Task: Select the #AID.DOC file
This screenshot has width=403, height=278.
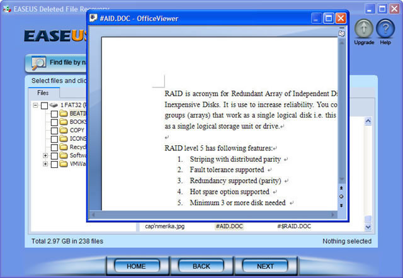Action: tap(229, 226)
